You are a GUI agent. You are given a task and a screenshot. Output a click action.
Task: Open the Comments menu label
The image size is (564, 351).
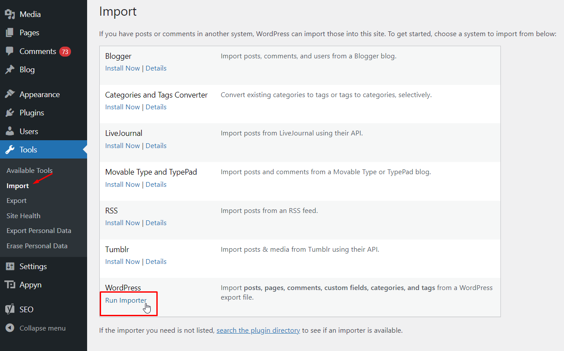(38, 51)
